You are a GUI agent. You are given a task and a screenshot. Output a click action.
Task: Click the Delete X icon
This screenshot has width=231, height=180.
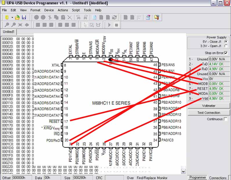click(70, 17)
